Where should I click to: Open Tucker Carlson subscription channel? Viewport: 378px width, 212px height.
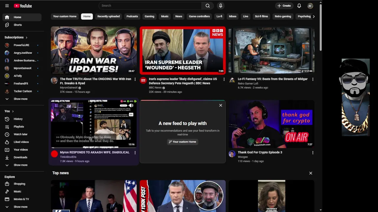22,91
